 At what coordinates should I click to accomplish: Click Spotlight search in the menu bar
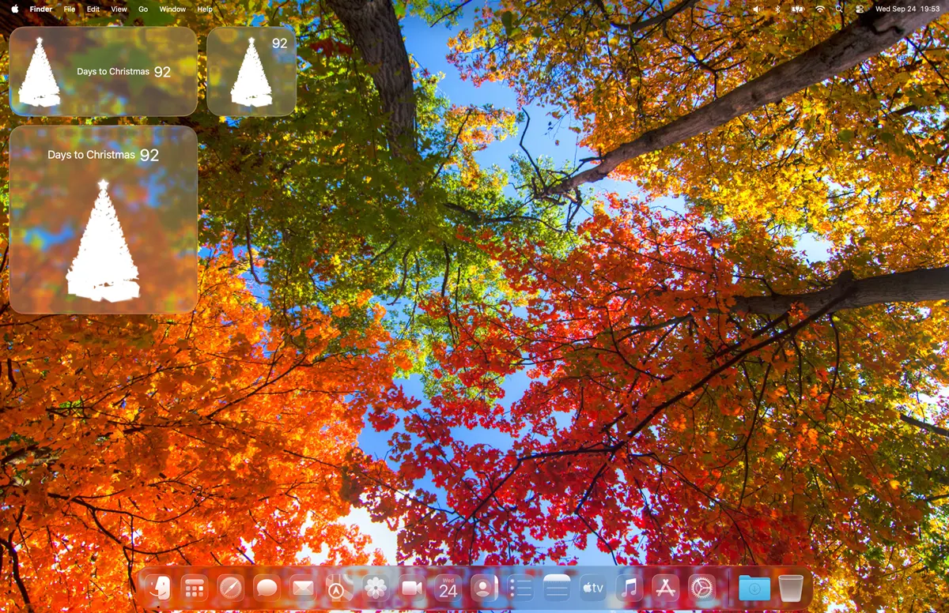839,9
